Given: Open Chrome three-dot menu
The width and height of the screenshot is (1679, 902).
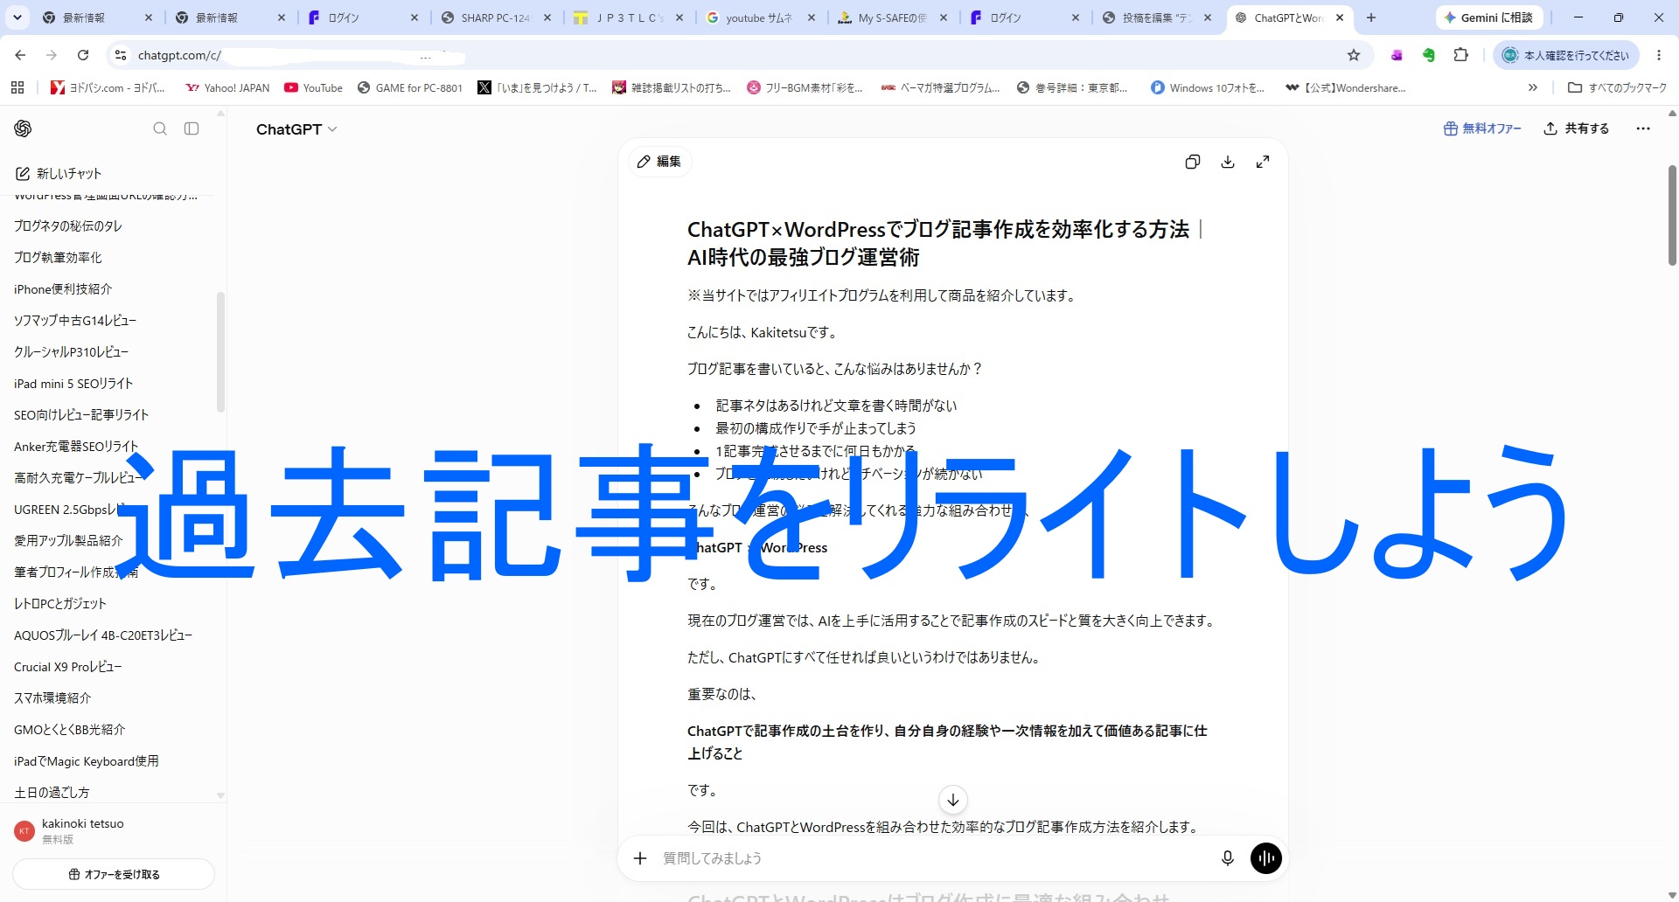Looking at the screenshot, I should pyautogui.click(x=1659, y=55).
